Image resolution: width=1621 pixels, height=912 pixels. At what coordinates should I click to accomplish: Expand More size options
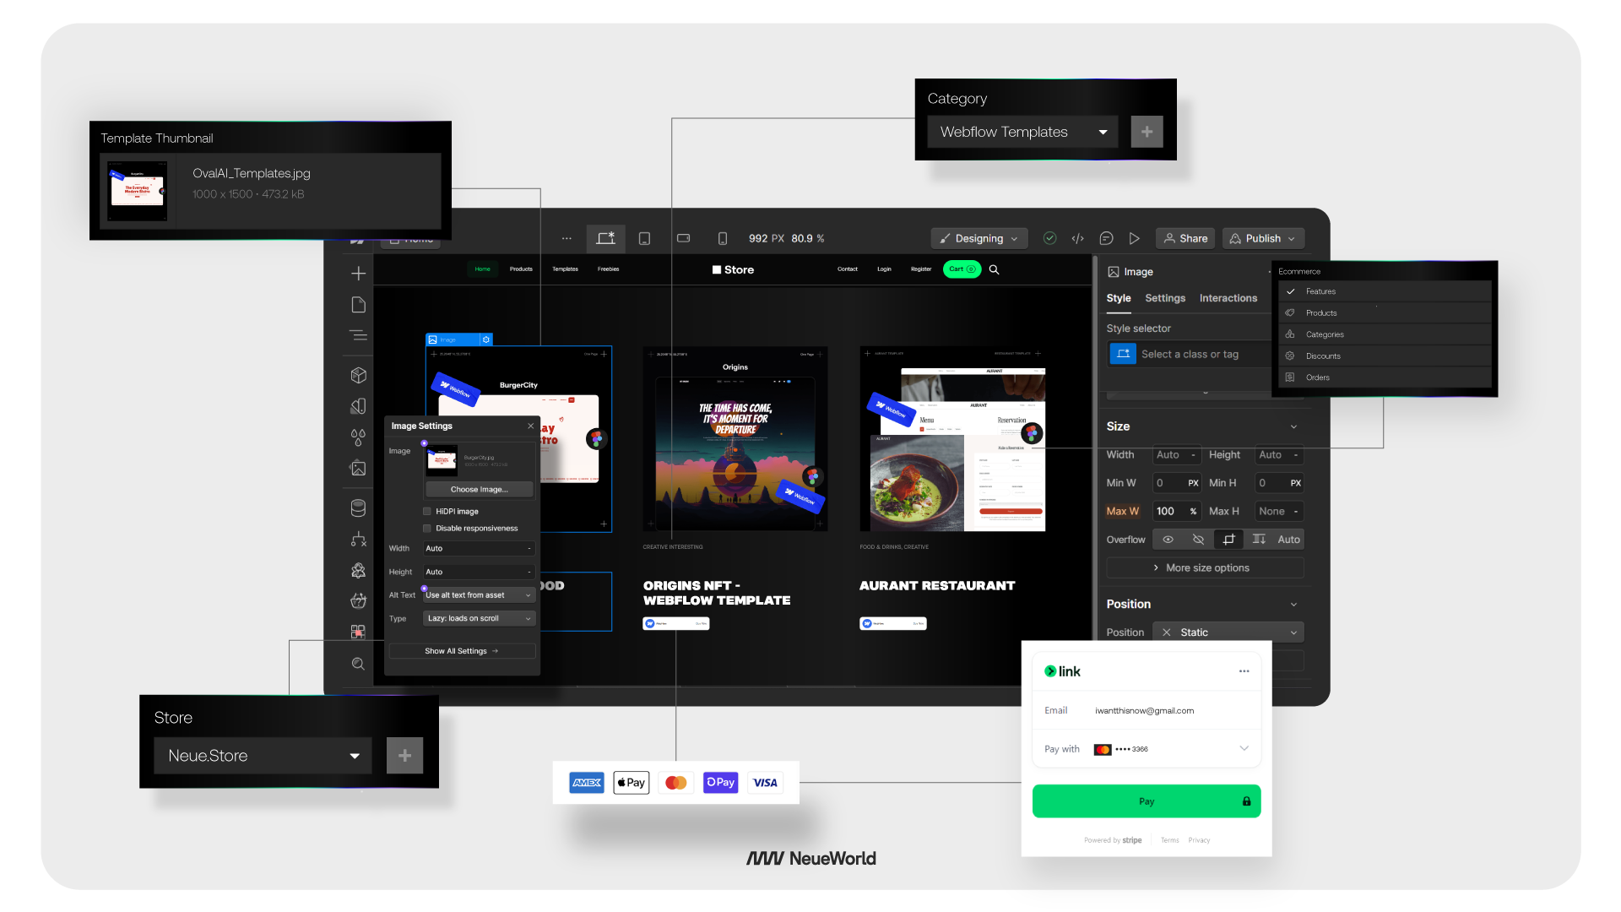click(x=1205, y=568)
